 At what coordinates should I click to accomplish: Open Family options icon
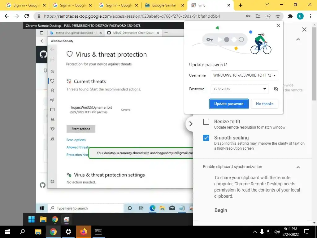coord(52,139)
